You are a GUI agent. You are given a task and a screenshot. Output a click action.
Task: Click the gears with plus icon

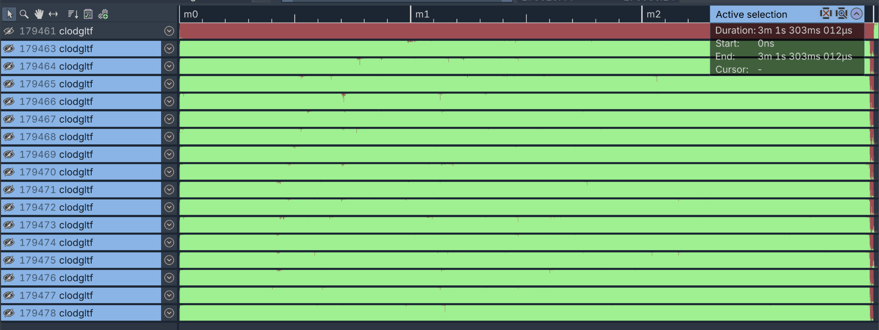point(103,14)
